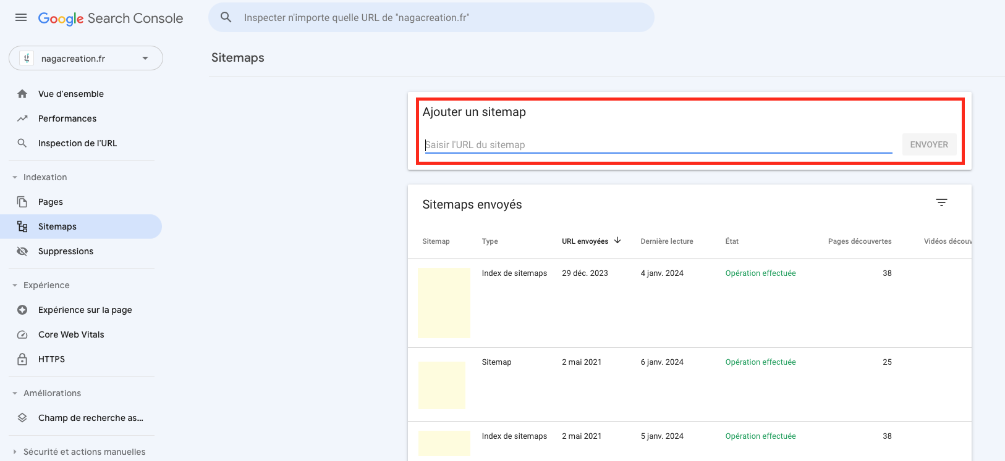Sort by the Sitemap column header

click(x=436, y=241)
